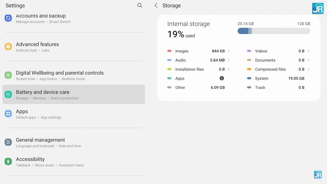Open Documents chevron arrow
The width and height of the screenshot is (327, 184).
[x=309, y=60]
